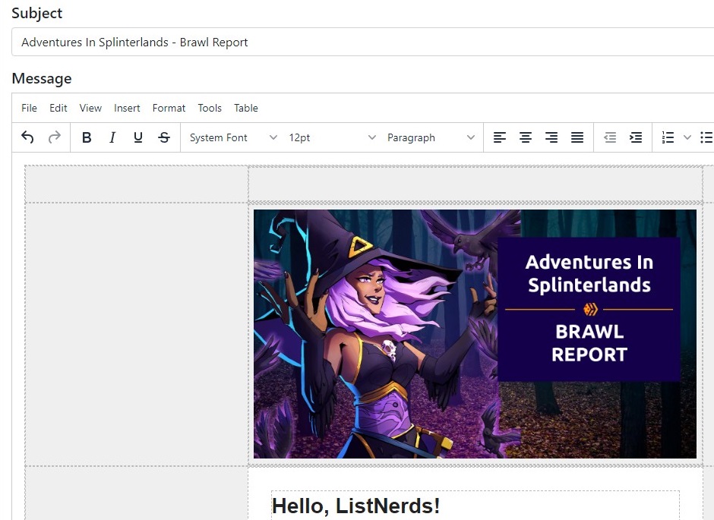The width and height of the screenshot is (714, 520).
Task: Insert a bulleted list
Action: coord(706,137)
